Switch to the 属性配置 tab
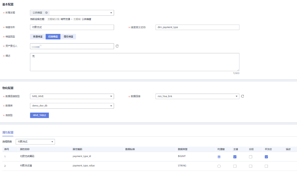 8,132
